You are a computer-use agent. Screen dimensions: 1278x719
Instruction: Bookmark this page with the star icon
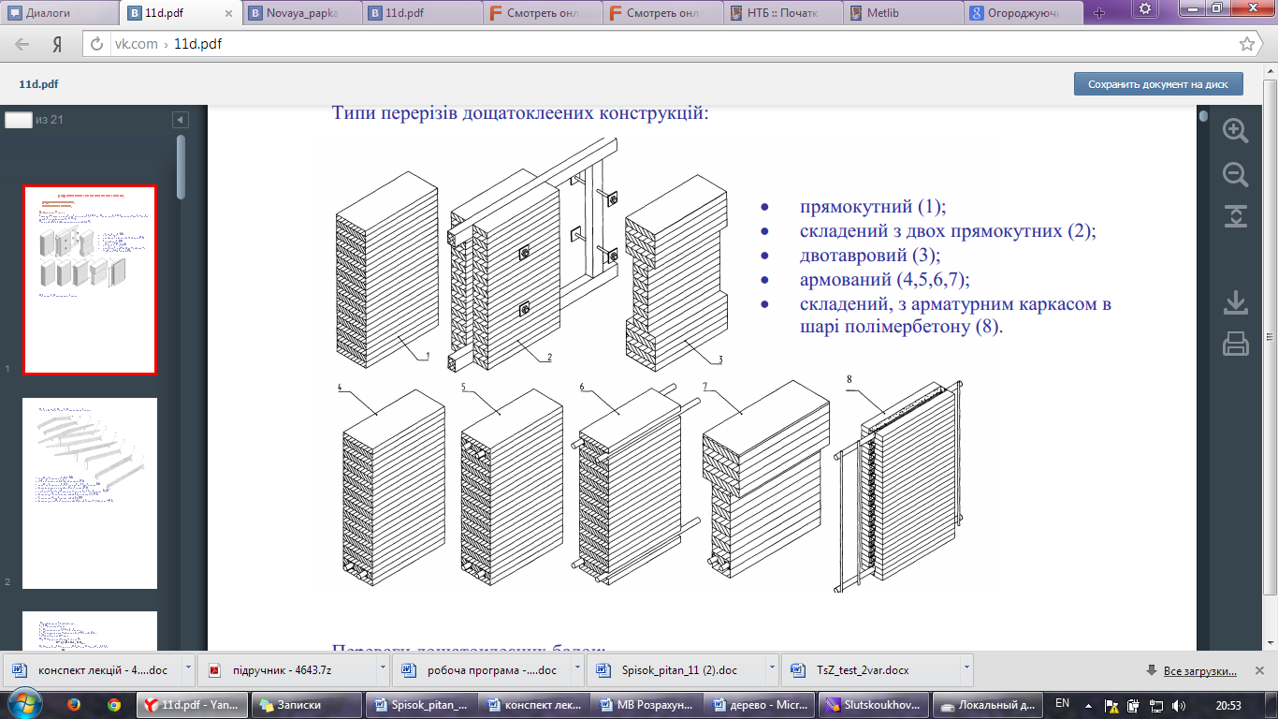point(1246,44)
